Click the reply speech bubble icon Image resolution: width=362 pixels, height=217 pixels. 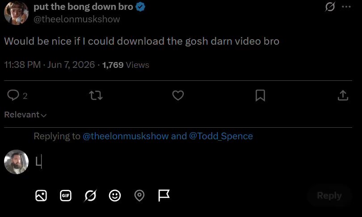pos(13,95)
